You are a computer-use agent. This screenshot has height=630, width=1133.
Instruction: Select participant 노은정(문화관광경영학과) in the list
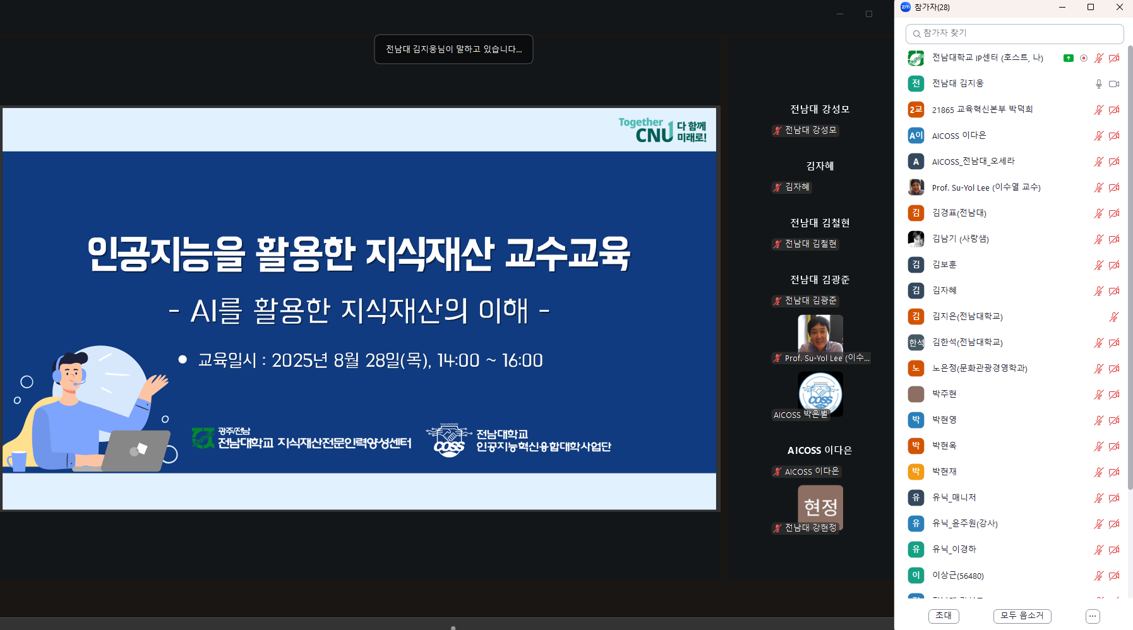980,369
